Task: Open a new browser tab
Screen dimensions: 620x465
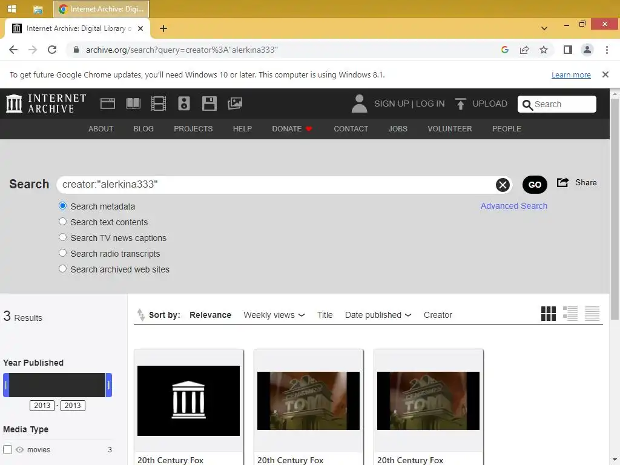Action: [x=163, y=28]
